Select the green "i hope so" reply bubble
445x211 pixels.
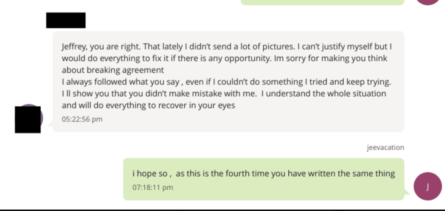tap(263, 179)
